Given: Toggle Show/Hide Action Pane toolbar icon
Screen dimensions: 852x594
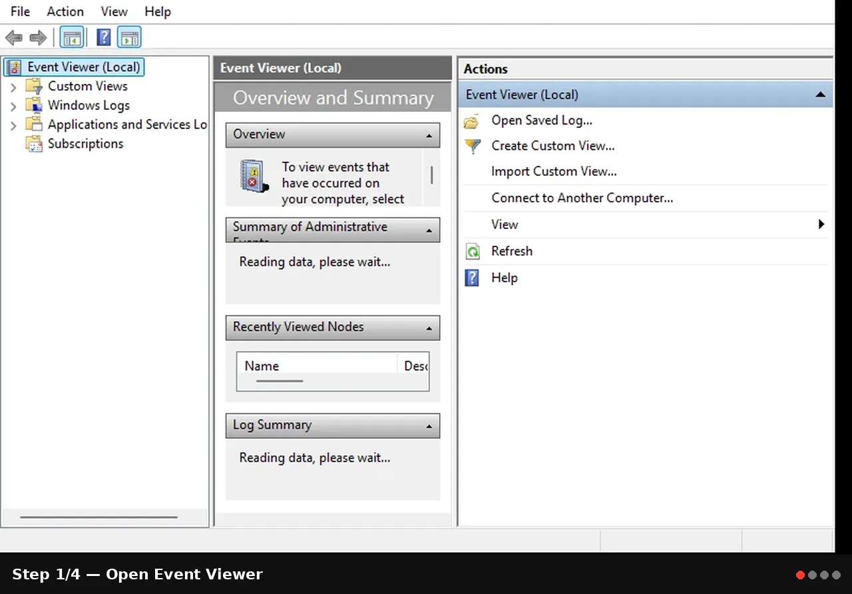Looking at the screenshot, I should [130, 37].
